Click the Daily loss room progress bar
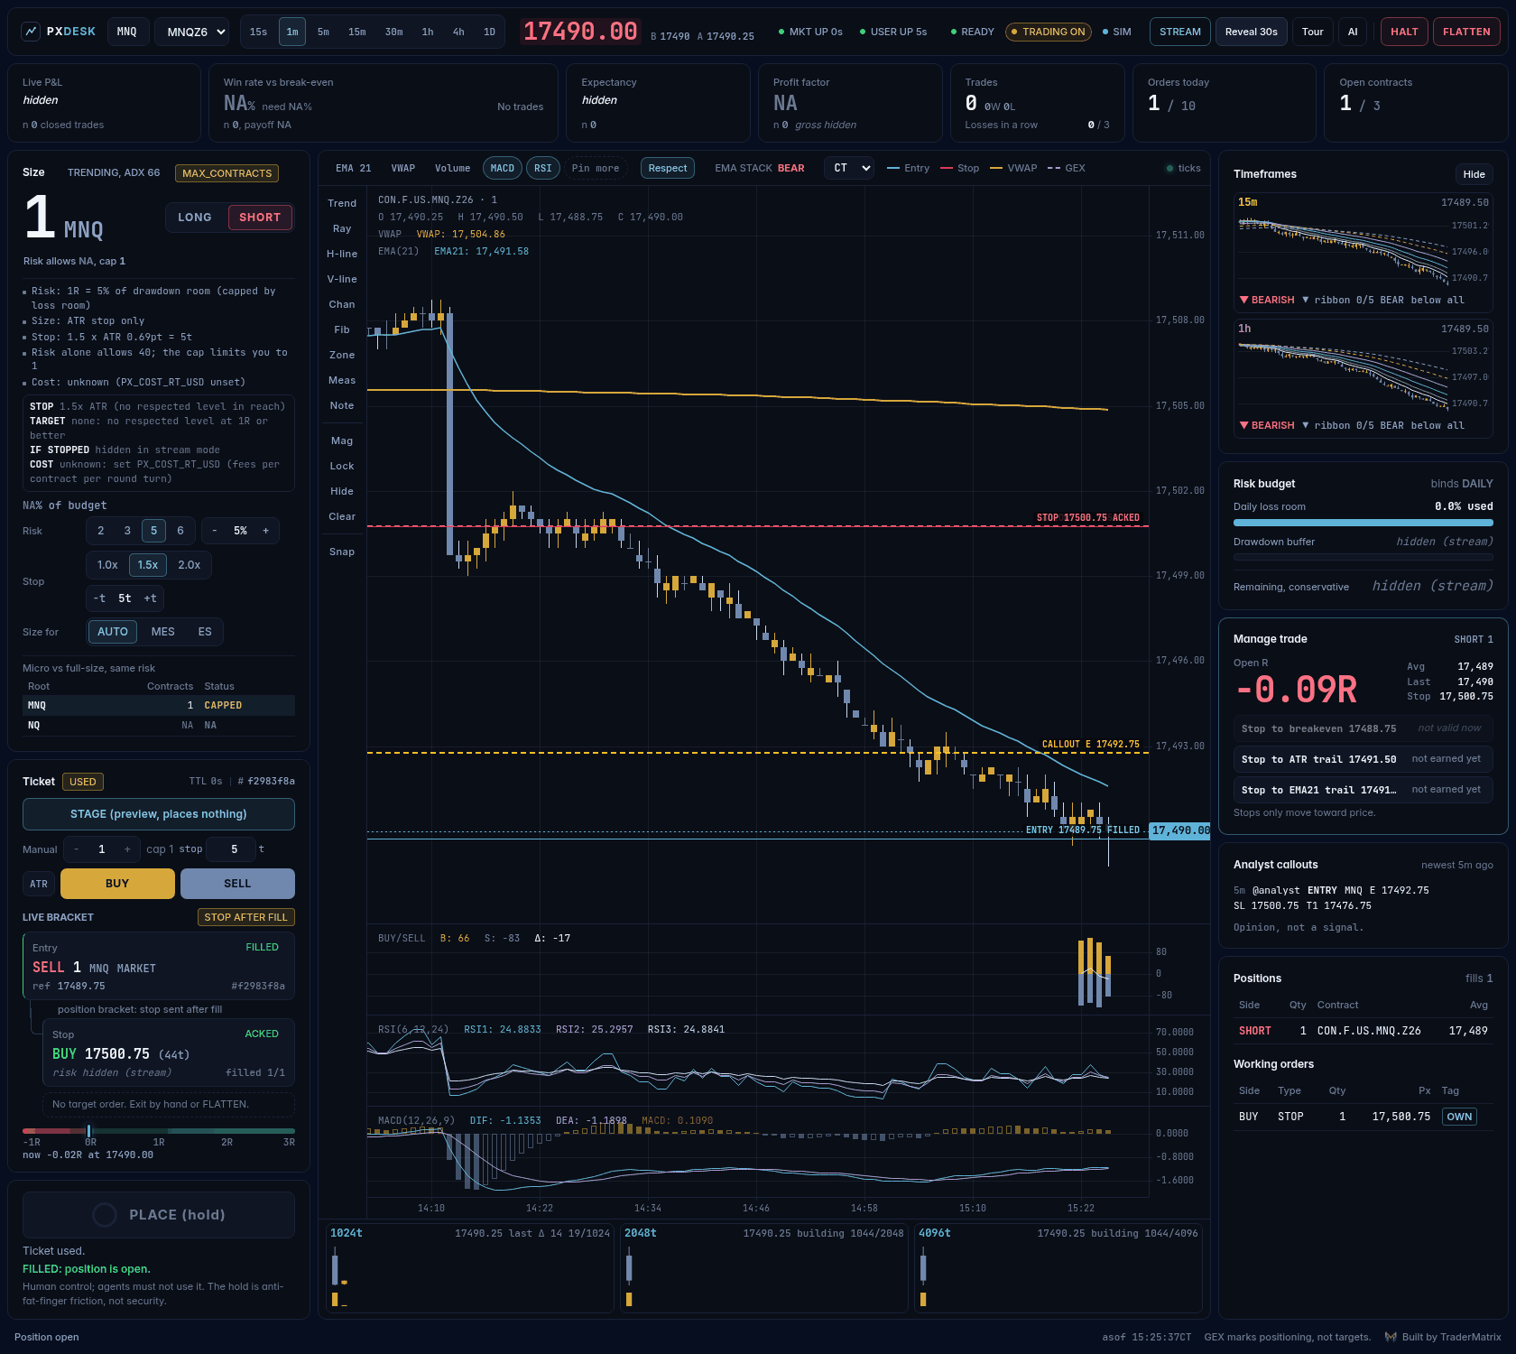This screenshot has height=1354, width=1516. pyautogui.click(x=1363, y=523)
